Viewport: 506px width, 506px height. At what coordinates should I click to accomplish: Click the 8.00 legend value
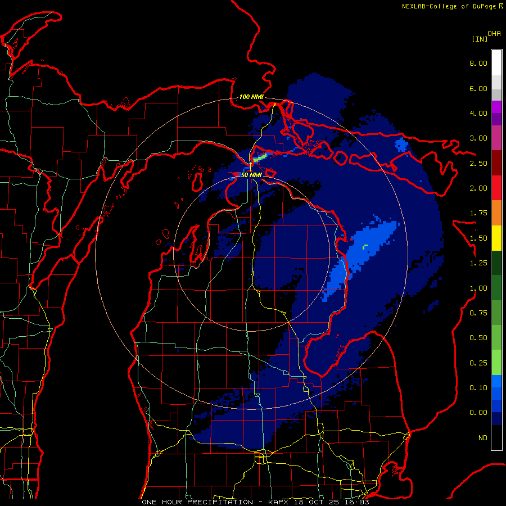coord(478,63)
